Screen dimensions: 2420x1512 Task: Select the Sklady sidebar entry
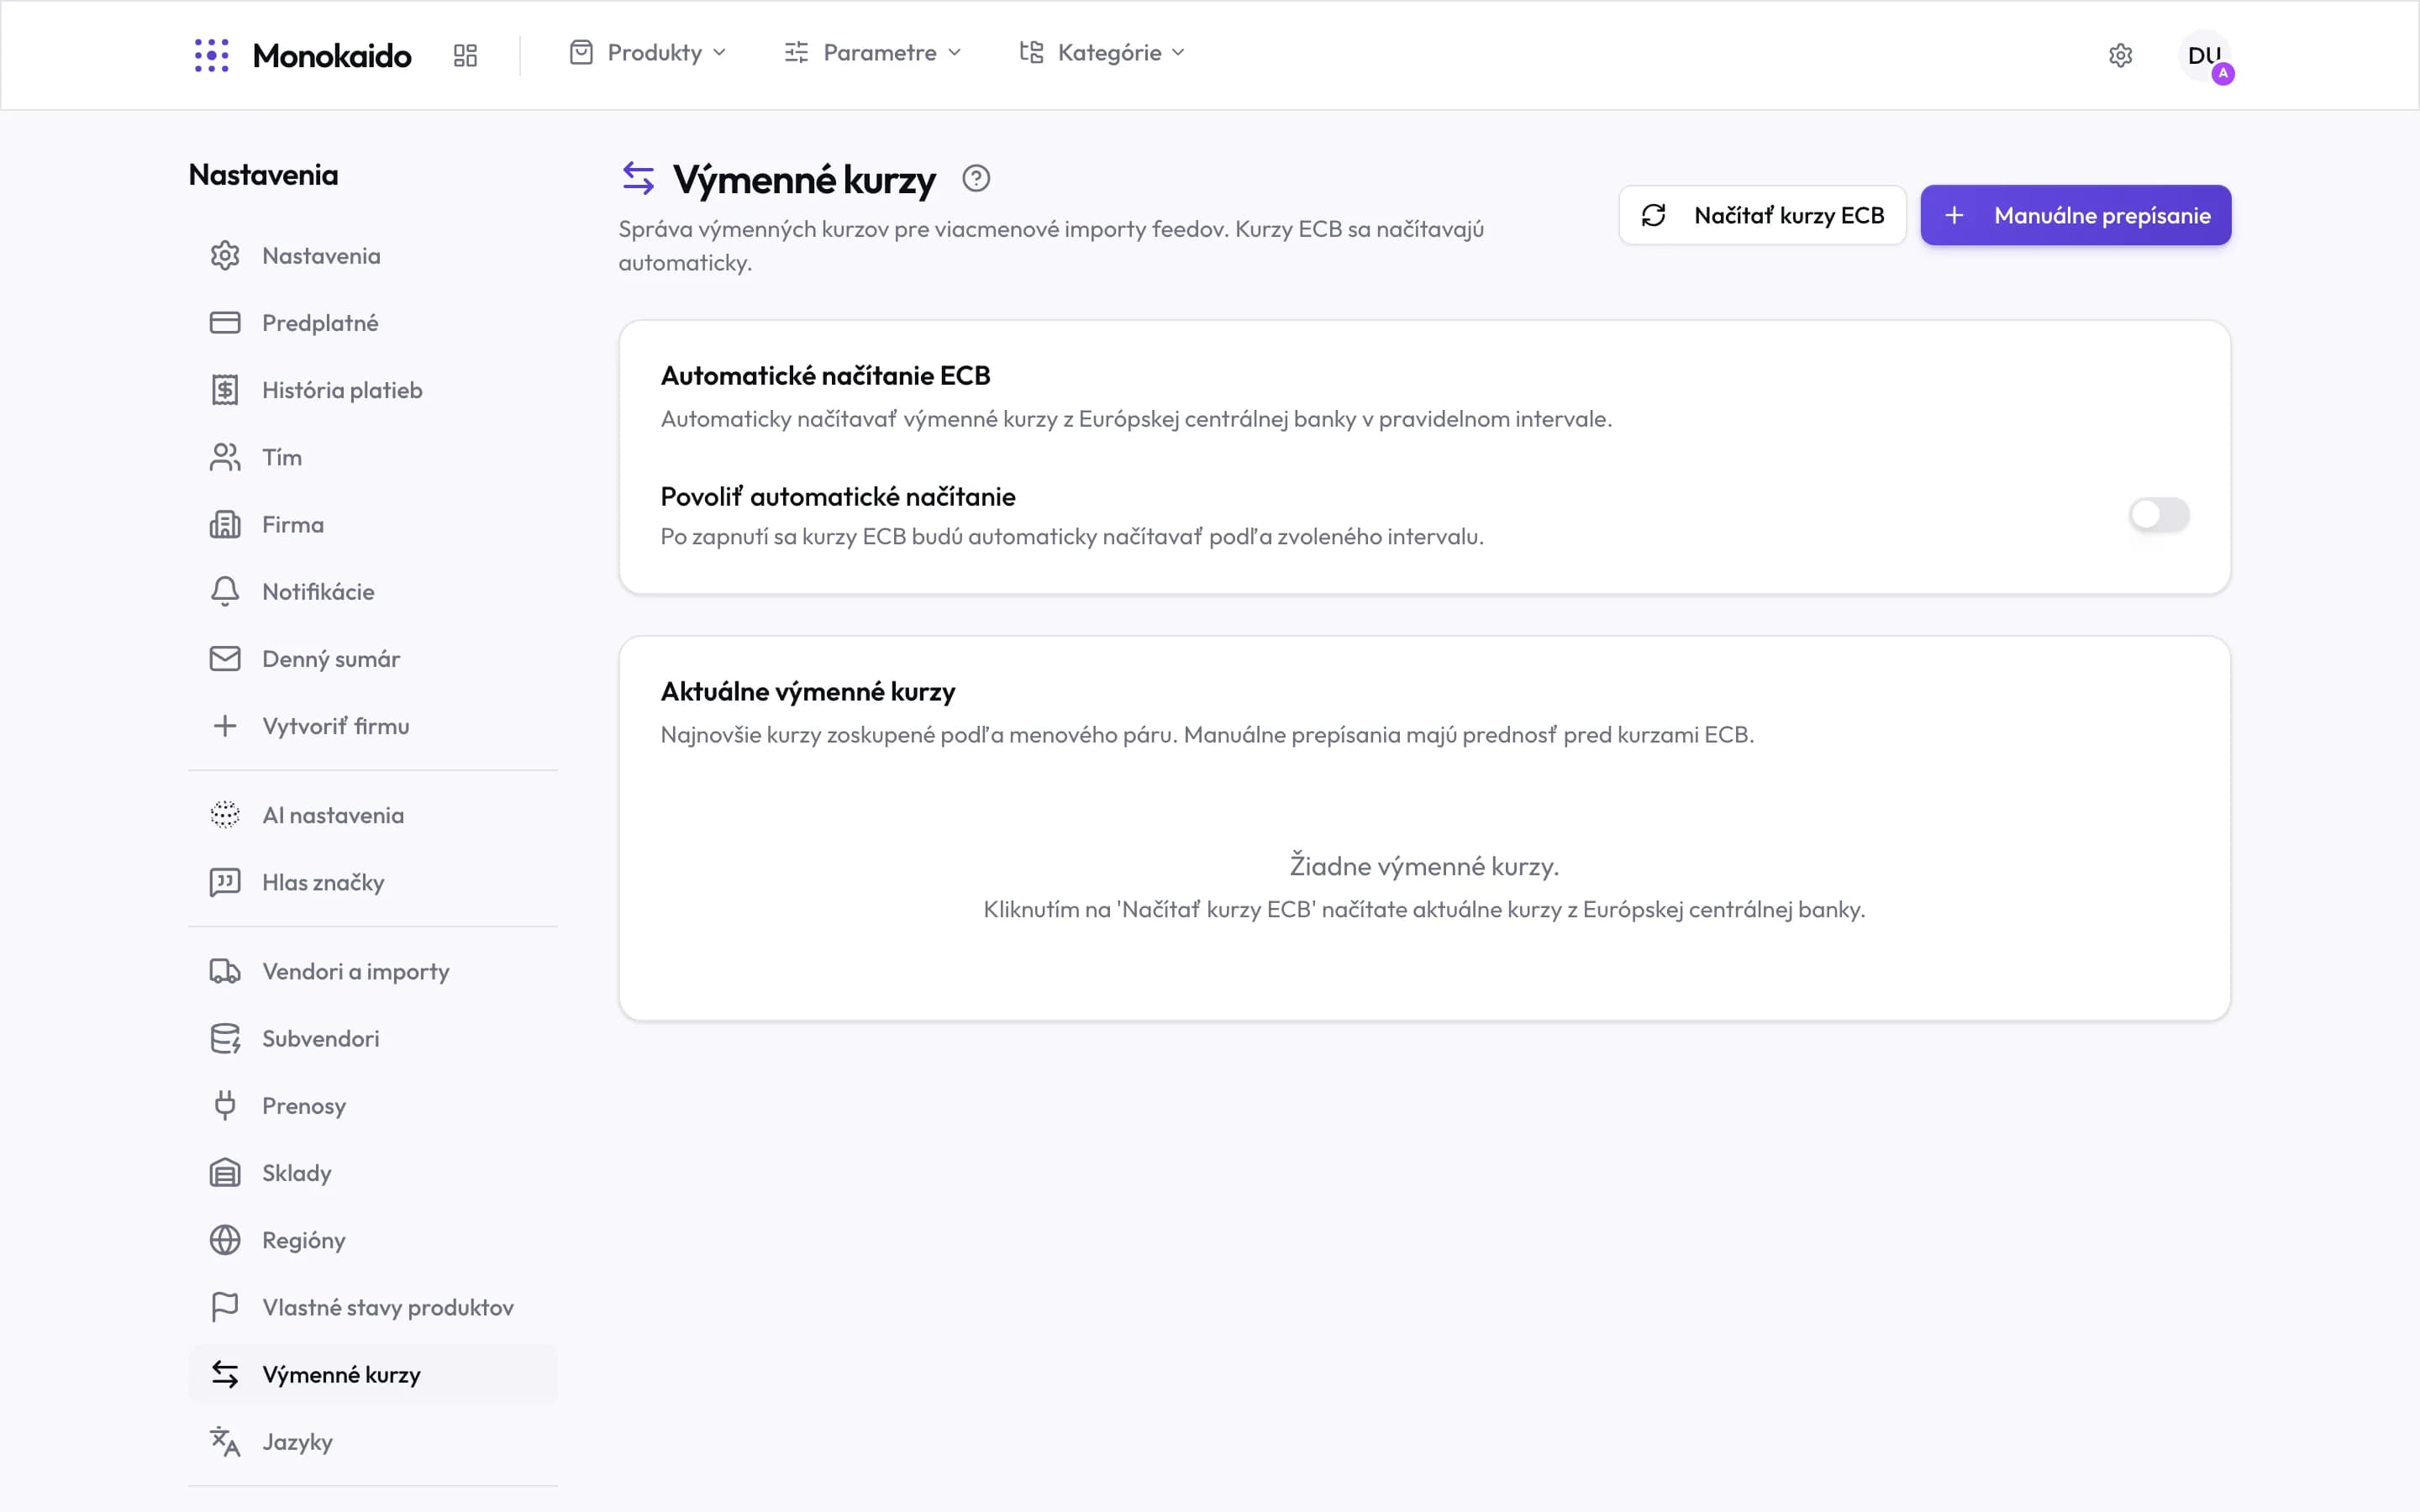point(372,1173)
